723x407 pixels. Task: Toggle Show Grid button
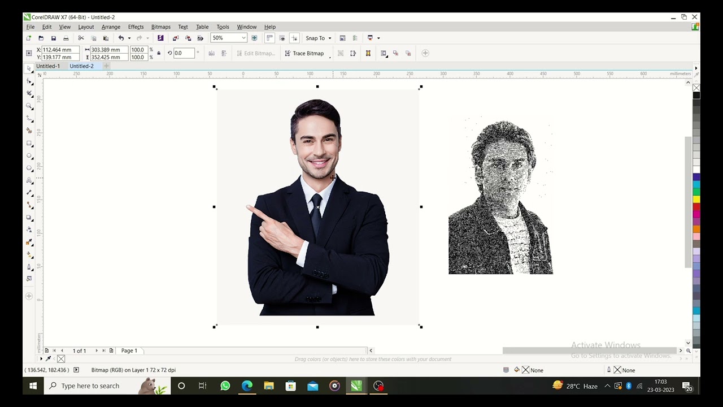point(282,38)
